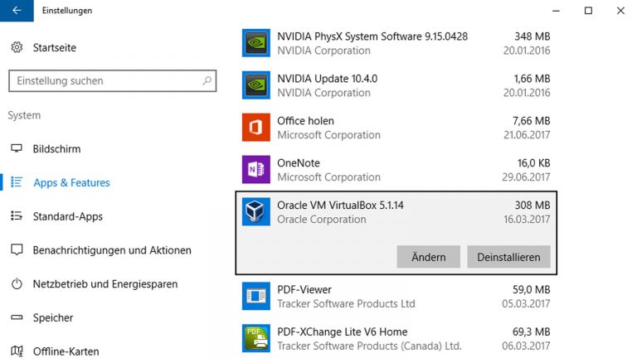Select the PDF-Viewer app icon
This screenshot has height=358, width=637.
point(256,297)
